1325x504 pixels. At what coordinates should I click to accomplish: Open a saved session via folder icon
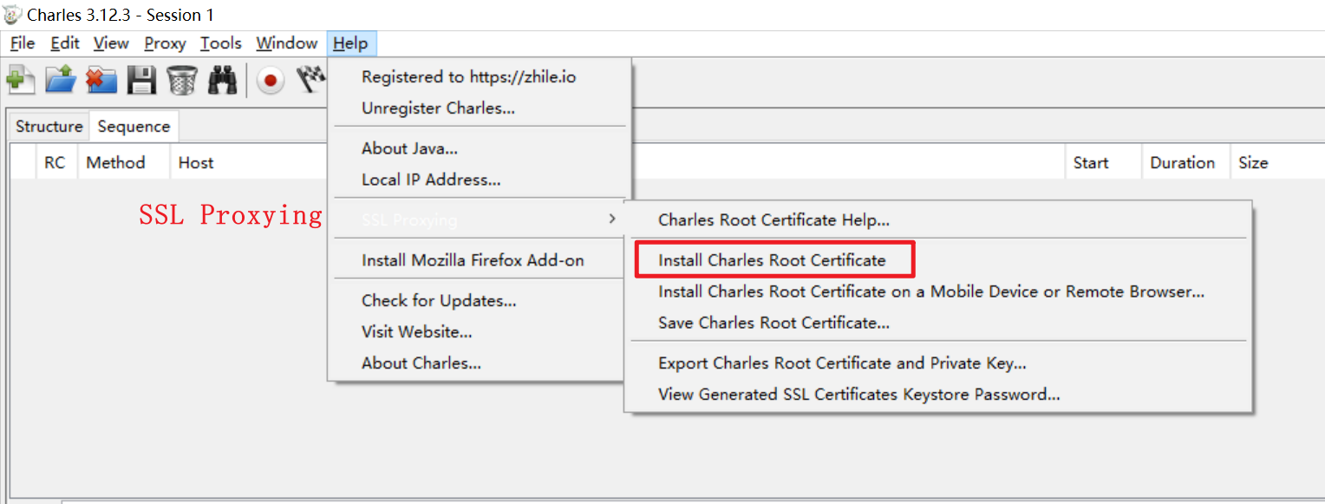pos(61,81)
